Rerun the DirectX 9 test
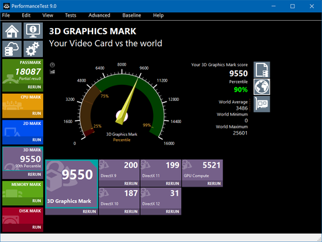Screen dimensions: 322x242 [x=131, y=183]
